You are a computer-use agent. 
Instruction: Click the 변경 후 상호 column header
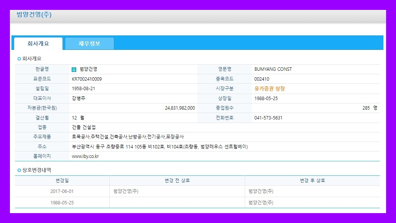click(313, 181)
